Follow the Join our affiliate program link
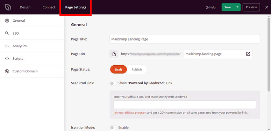Viewport: 271px width, 131px height. 130,113
